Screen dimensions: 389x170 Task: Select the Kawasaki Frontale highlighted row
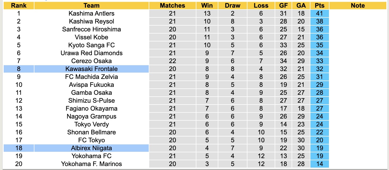click(91, 69)
